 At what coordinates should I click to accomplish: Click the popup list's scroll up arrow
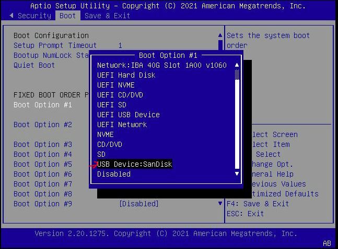click(x=237, y=65)
